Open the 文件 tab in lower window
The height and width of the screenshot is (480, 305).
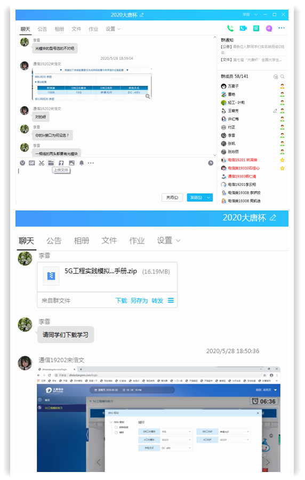(x=109, y=241)
